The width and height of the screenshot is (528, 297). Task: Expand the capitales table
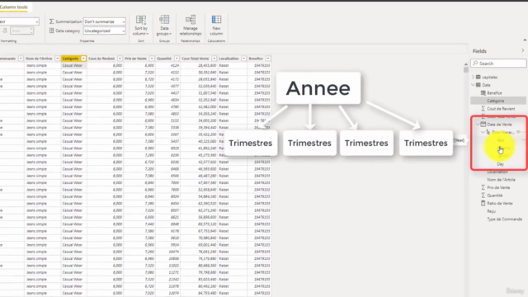coord(473,77)
